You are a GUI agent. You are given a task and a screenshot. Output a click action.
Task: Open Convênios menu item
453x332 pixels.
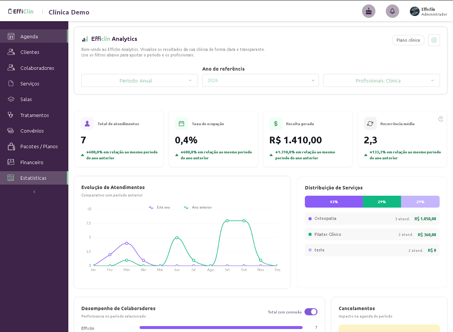click(34, 131)
